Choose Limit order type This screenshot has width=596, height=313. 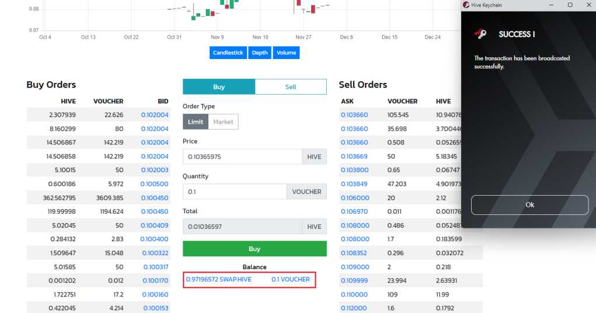click(196, 121)
